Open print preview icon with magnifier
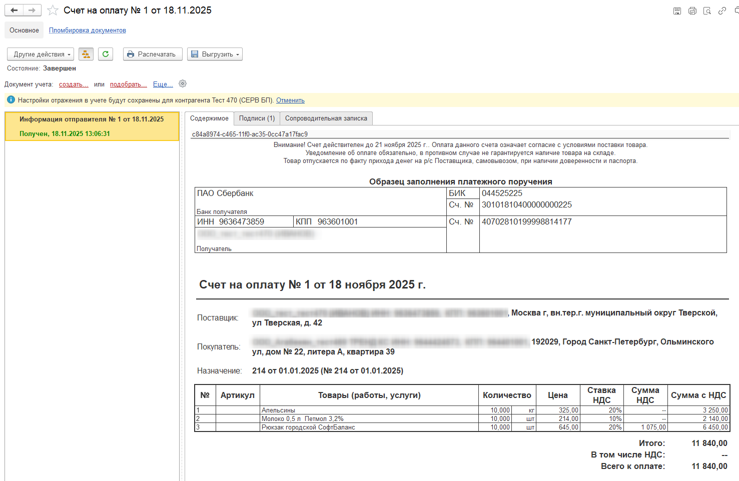739x481 pixels. click(x=707, y=11)
